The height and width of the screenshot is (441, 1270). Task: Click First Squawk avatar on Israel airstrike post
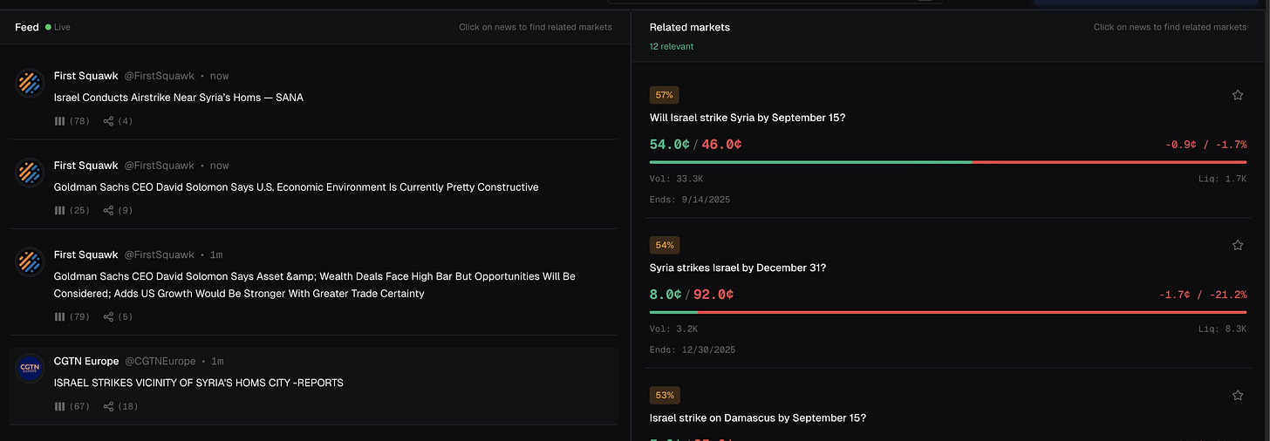[x=30, y=83]
